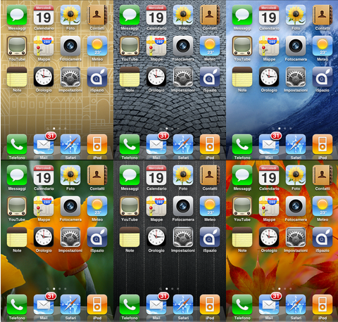The image size is (338, 322).
Task: Launch Safari in the autumn leaves wallpaper dock
Action: 296,304
